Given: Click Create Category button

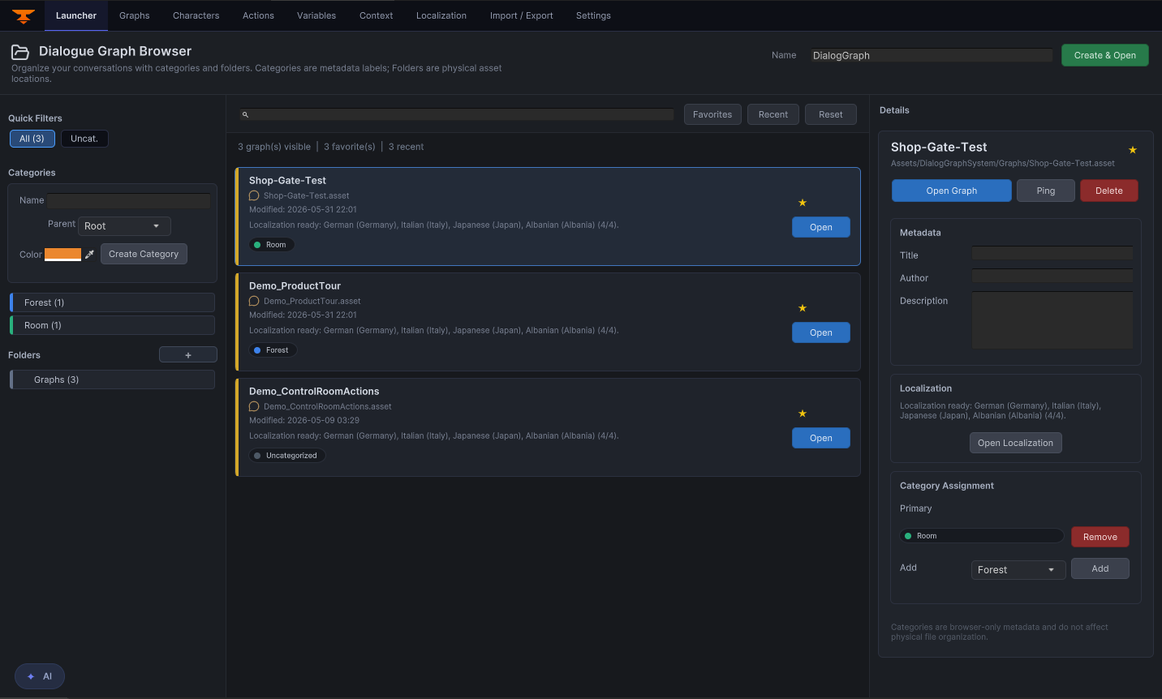Looking at the screenshot, I should [144, 254].
